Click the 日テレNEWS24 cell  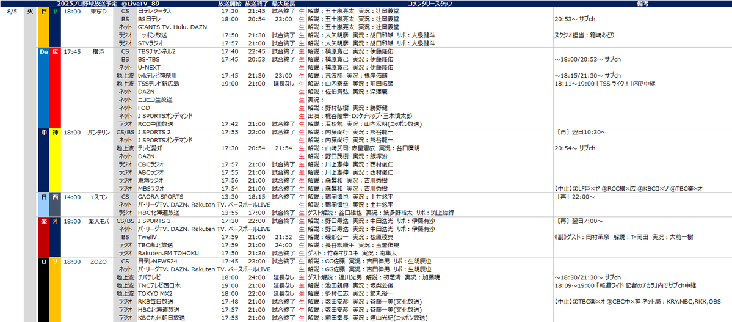[157, 261]
